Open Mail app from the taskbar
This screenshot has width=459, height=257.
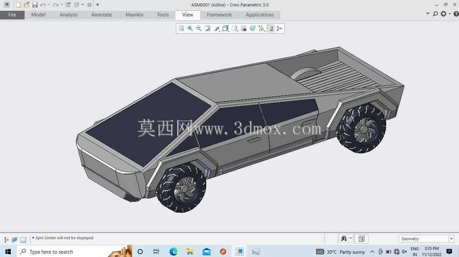pos(207,252)
